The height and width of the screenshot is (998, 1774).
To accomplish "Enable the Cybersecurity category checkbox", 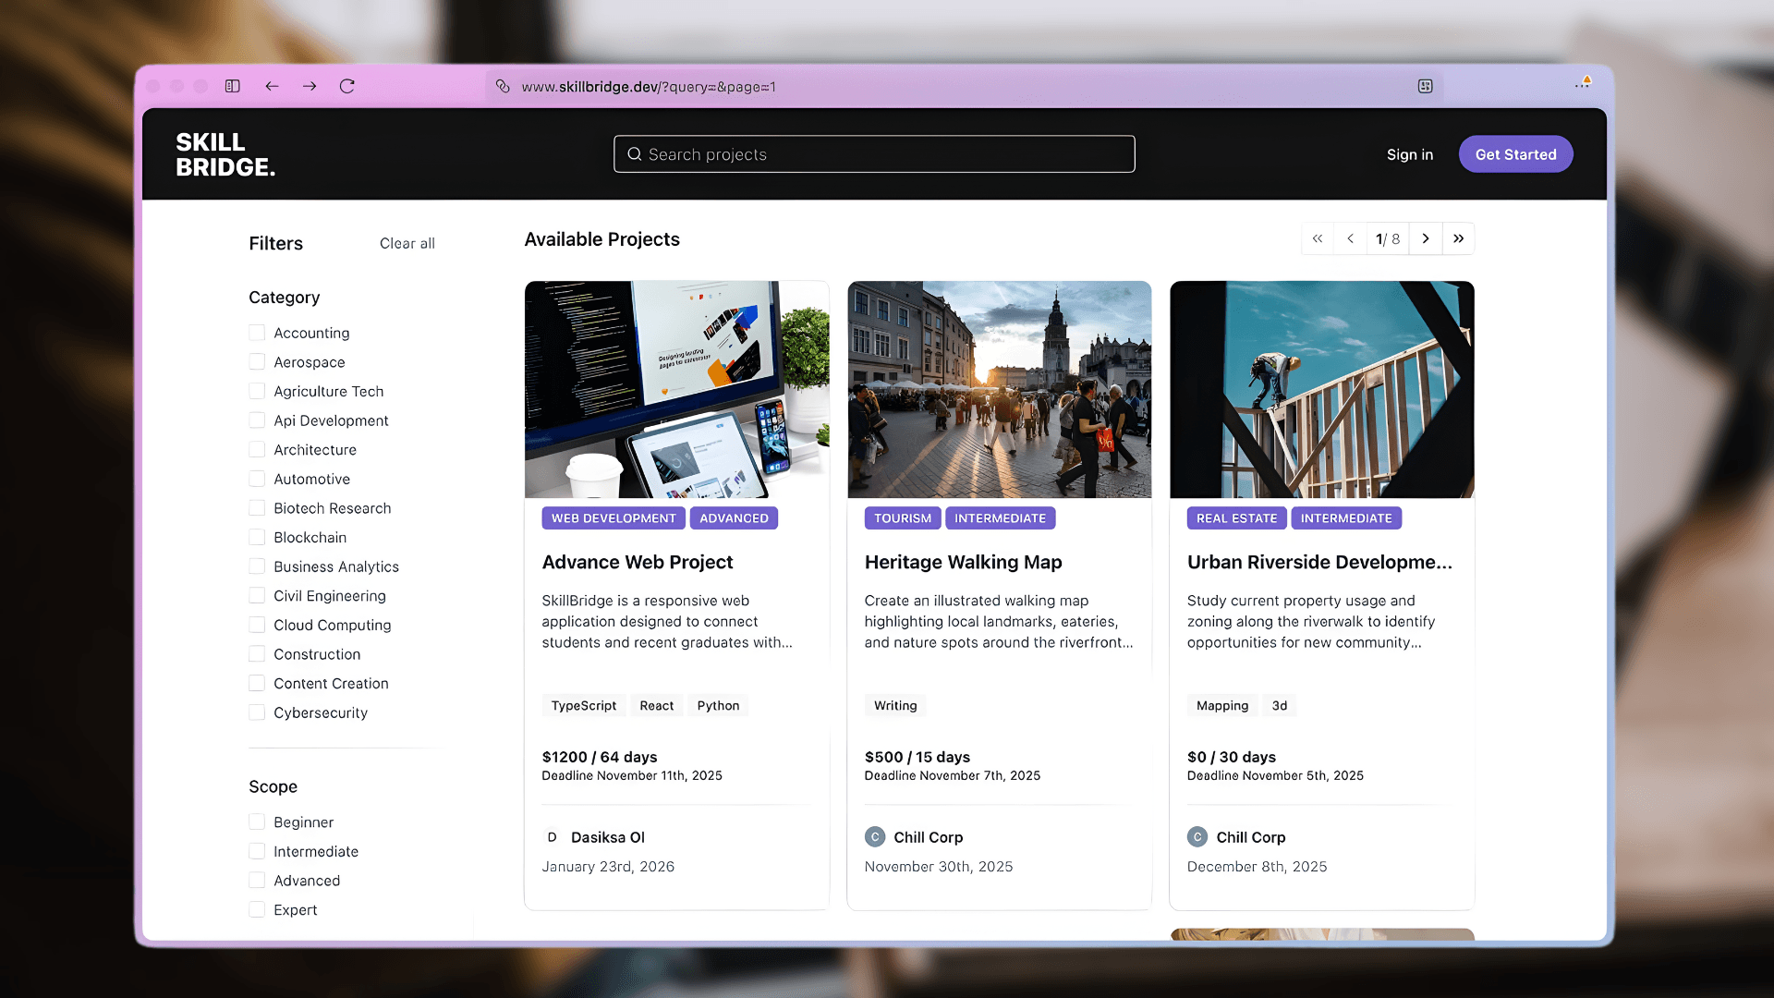I will click(x=257, y=712).
